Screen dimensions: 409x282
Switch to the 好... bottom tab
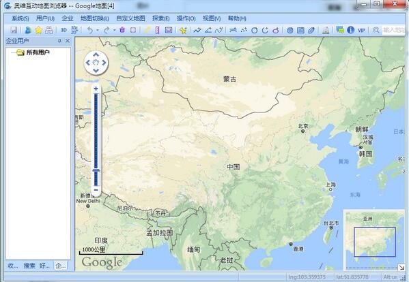pos(44,266)
